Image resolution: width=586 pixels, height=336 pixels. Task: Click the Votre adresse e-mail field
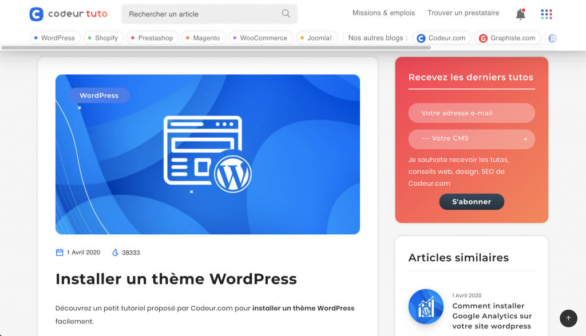point(472,113)
